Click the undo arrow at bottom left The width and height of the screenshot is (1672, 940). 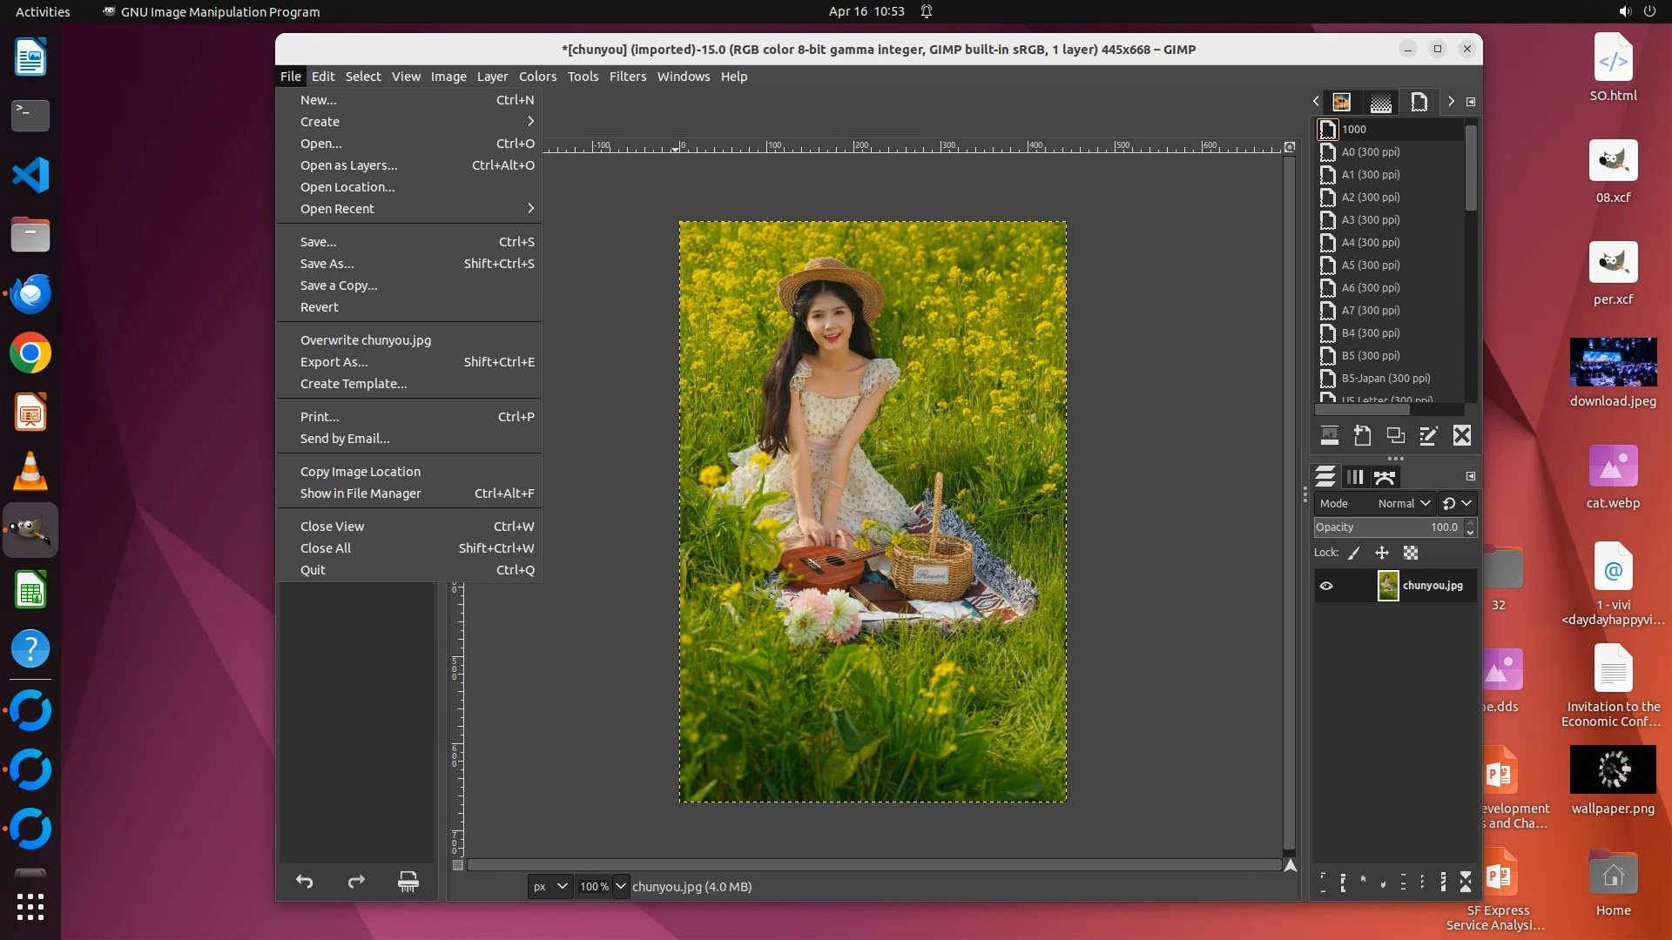304,882
